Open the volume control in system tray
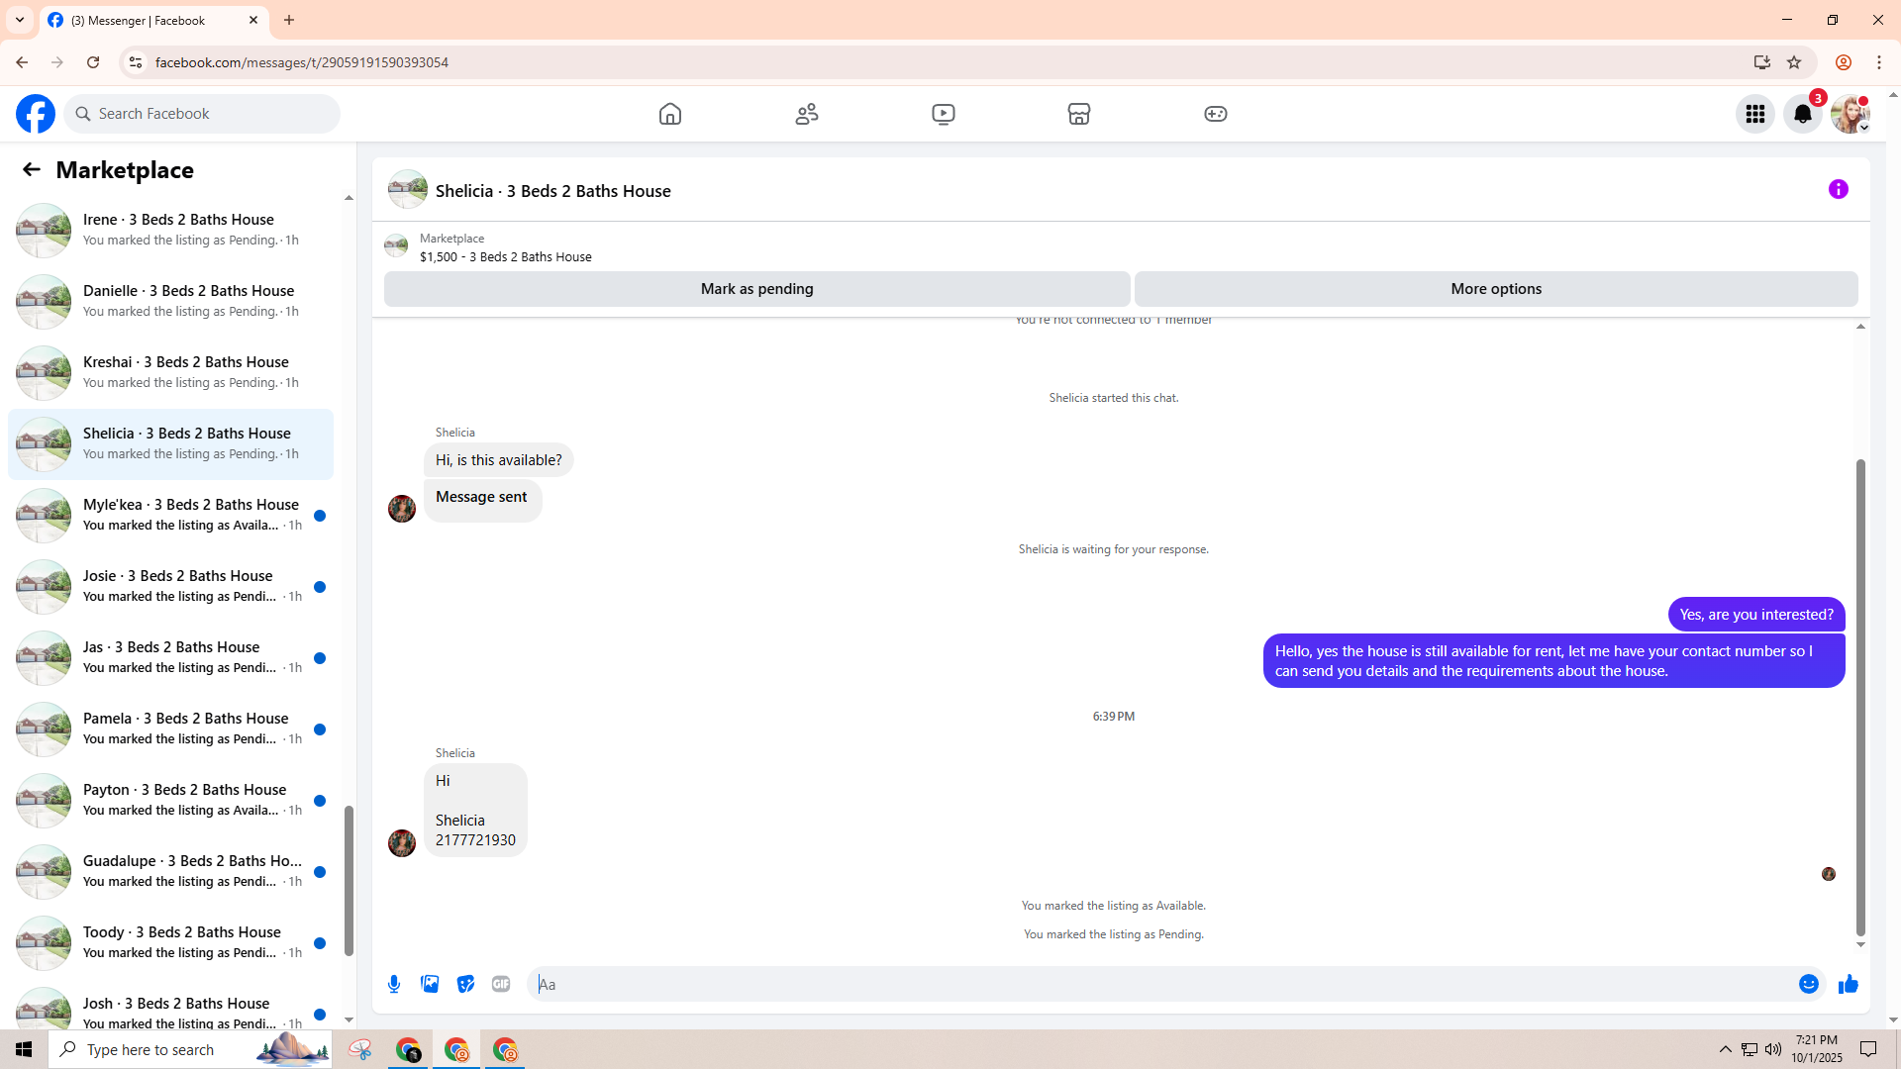This screenshot has height=1069, width=1901. (x=1773, y=1049)
